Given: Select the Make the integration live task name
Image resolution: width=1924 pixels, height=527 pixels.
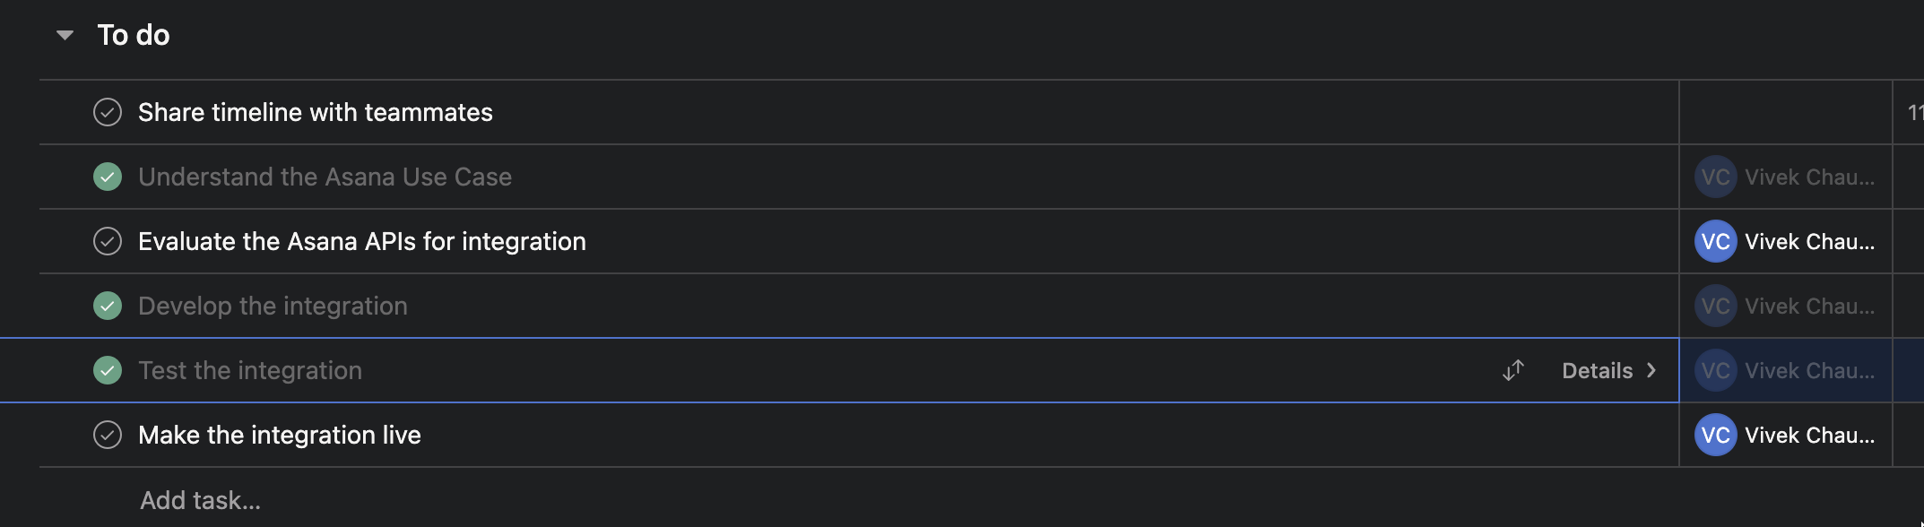Looking at the screenshot, I should [x=280, y=435].
